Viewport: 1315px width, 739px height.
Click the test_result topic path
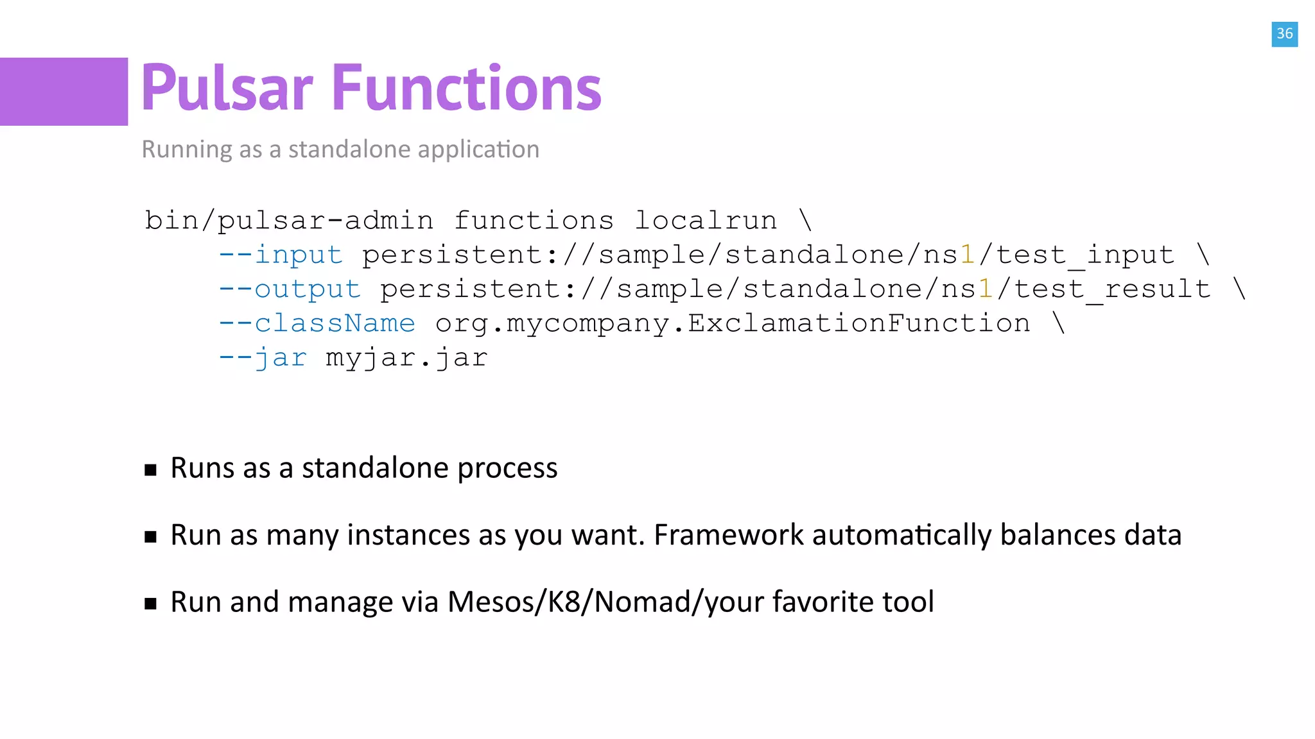[795, 289]
